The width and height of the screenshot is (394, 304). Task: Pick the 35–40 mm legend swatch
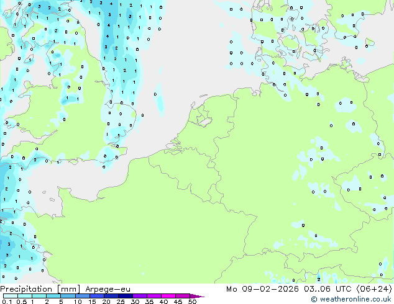tap(153, 296)
